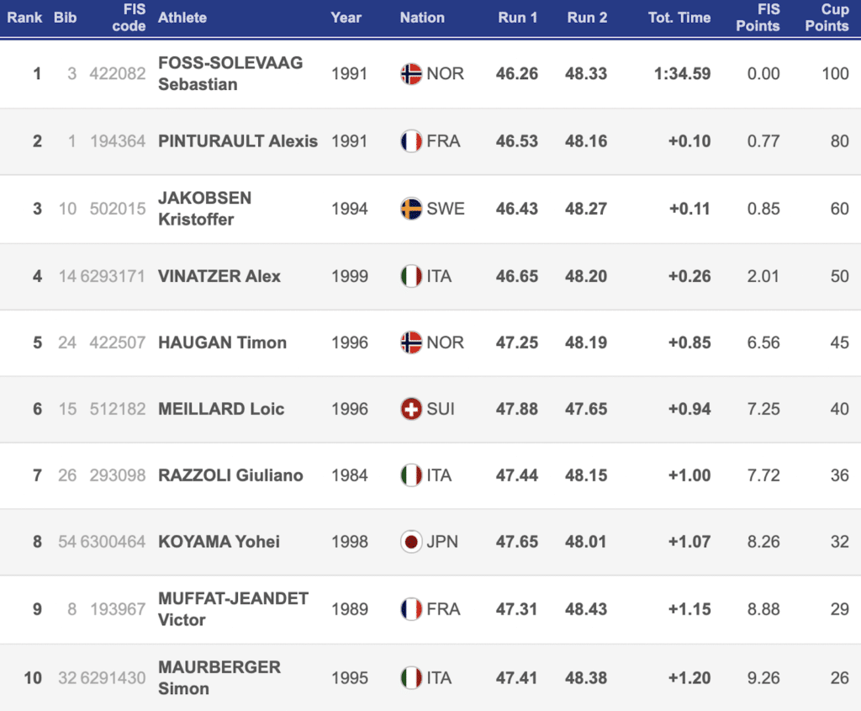Click Italy flag icon beside Maurberger
Screen dimensions: 861x711
[x=411, y=677]
